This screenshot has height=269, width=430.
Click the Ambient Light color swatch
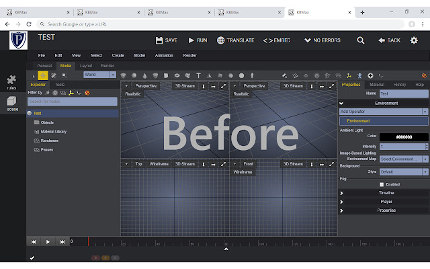[x=404, y=136]
